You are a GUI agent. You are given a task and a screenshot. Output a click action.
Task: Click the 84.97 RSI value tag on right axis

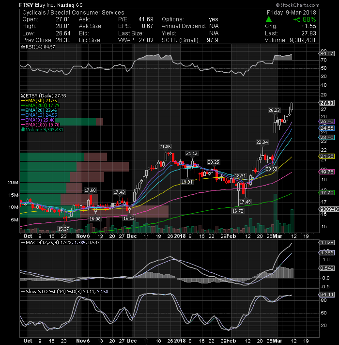pyautogui.click(x=327, y=53)
